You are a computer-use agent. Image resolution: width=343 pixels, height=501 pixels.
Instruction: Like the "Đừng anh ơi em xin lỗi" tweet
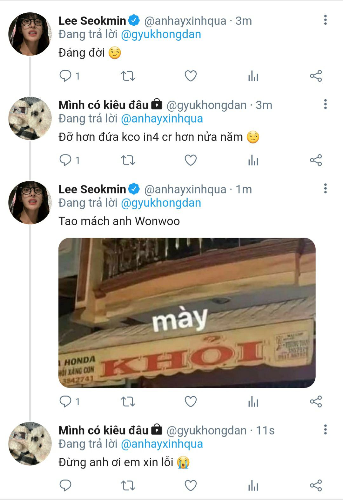coord(191,486)
